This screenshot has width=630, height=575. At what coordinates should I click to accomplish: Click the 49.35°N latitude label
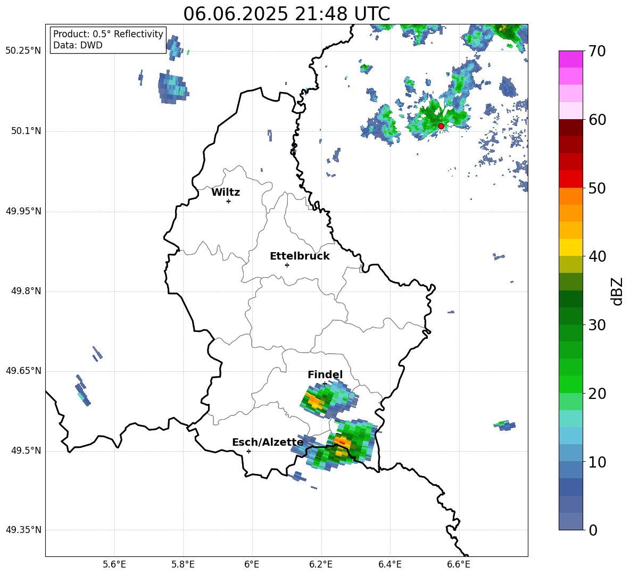pyautogui.click(x=23, y=530)
